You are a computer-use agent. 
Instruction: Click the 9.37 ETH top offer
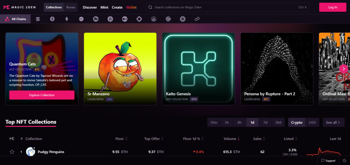click(x=156, y=152)
